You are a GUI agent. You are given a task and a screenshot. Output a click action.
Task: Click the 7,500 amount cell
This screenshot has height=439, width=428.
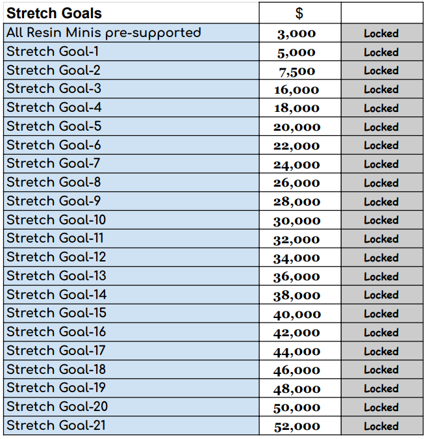(297, 71)
